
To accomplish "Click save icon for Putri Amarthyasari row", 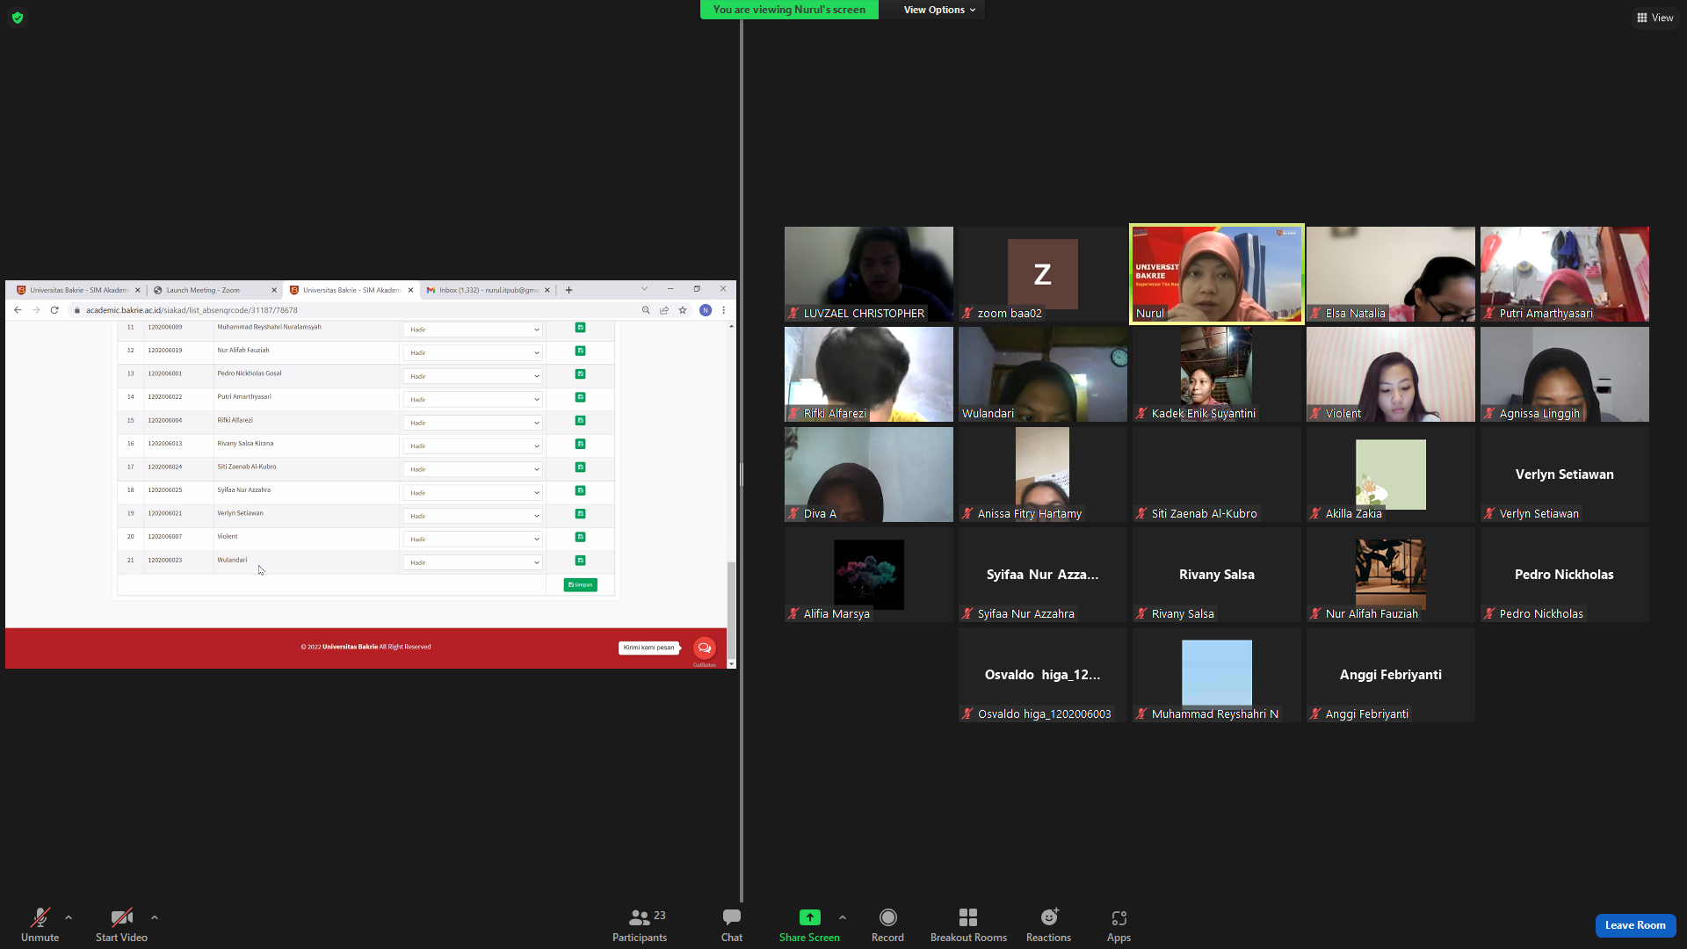I will 580,397.
